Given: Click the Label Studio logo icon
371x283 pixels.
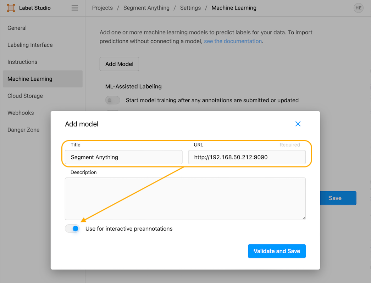Looking at the screenshot, I should click(x=11, y=8).
